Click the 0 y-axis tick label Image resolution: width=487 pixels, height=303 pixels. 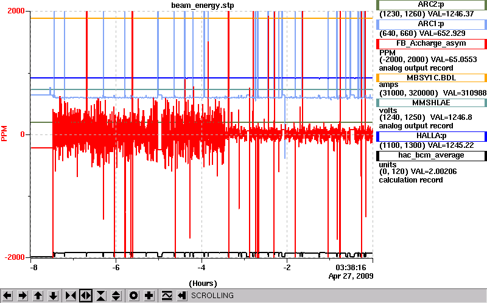[23, 134]
